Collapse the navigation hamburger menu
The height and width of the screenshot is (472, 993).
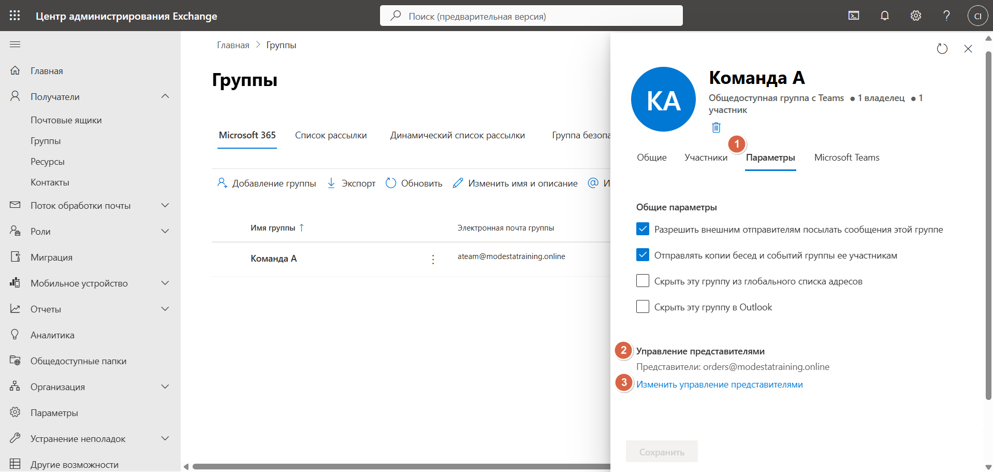[x=15, y=45]
